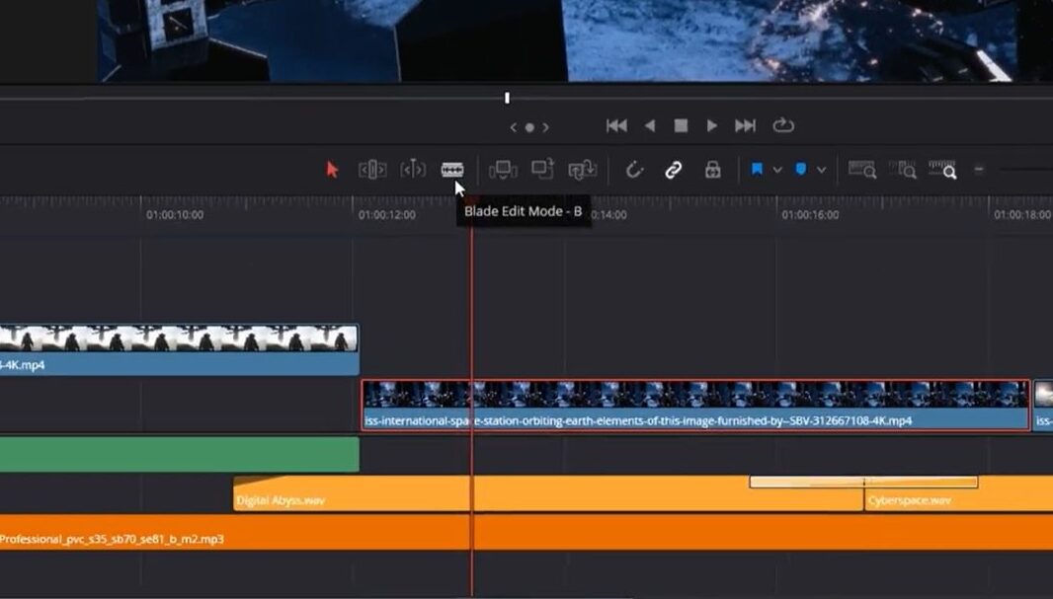Click the viewer scrubber bar playhead

tap(507, 98)
